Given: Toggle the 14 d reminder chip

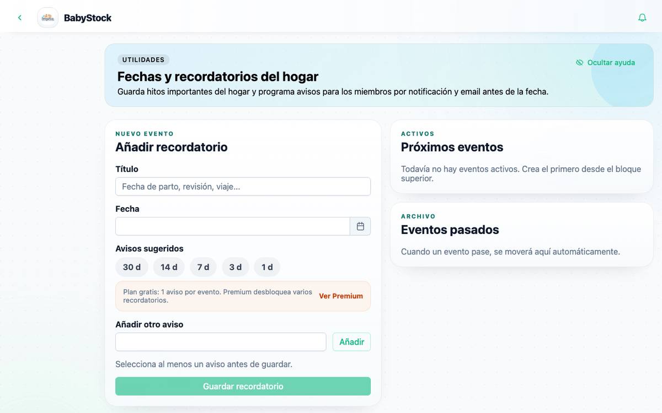Looking at the screenshot, I should tap(169, 267).
